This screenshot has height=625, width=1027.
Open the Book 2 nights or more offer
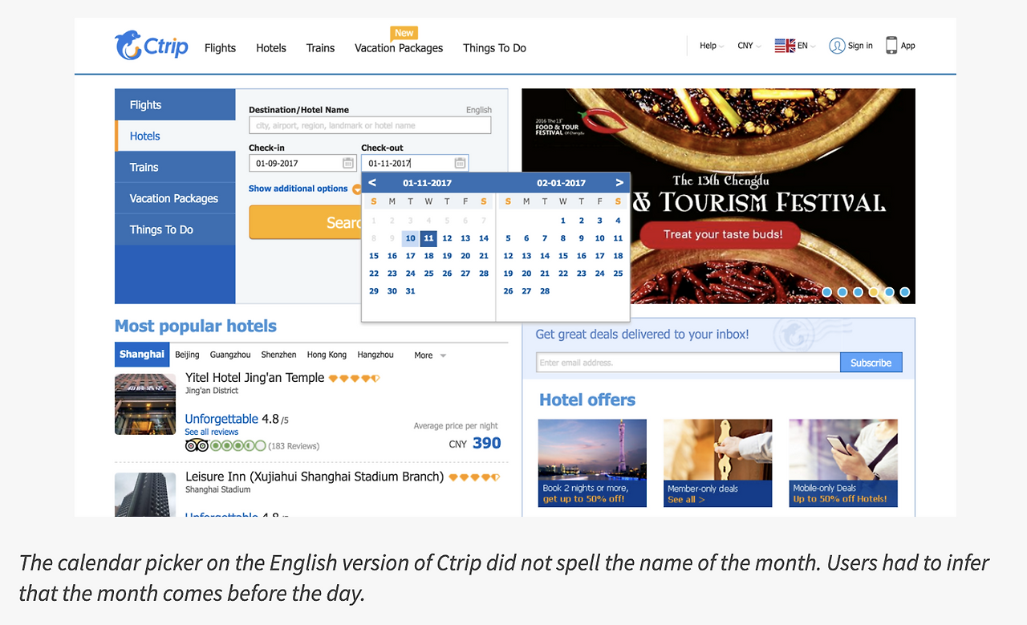[592, 463]
